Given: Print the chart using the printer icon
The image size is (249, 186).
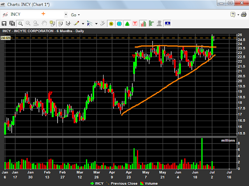Looking at the screenshot, I should tap(244, 14).
